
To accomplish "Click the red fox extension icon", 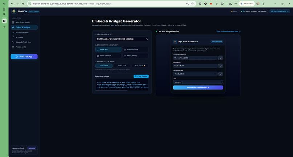I will [211, 4].
